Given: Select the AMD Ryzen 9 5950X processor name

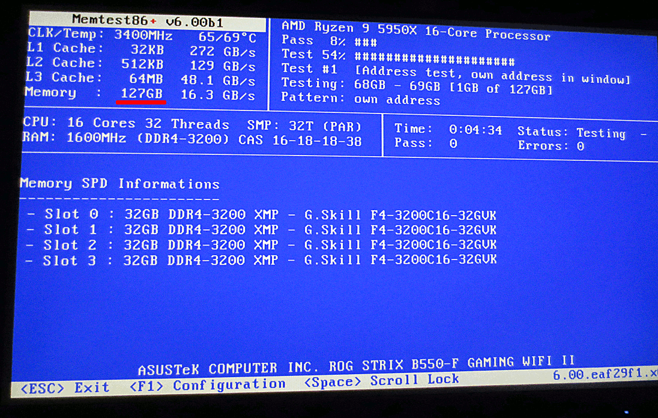Looking at the screenshot, I should (415, 31).
